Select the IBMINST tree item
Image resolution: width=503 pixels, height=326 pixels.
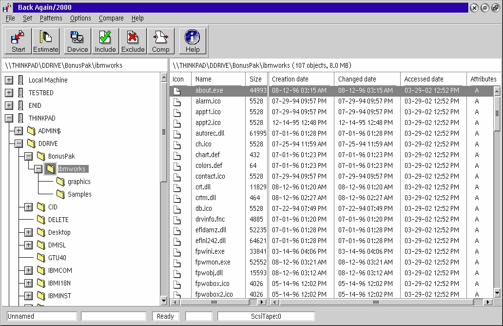pyautogui.click(x=59, y=296)
